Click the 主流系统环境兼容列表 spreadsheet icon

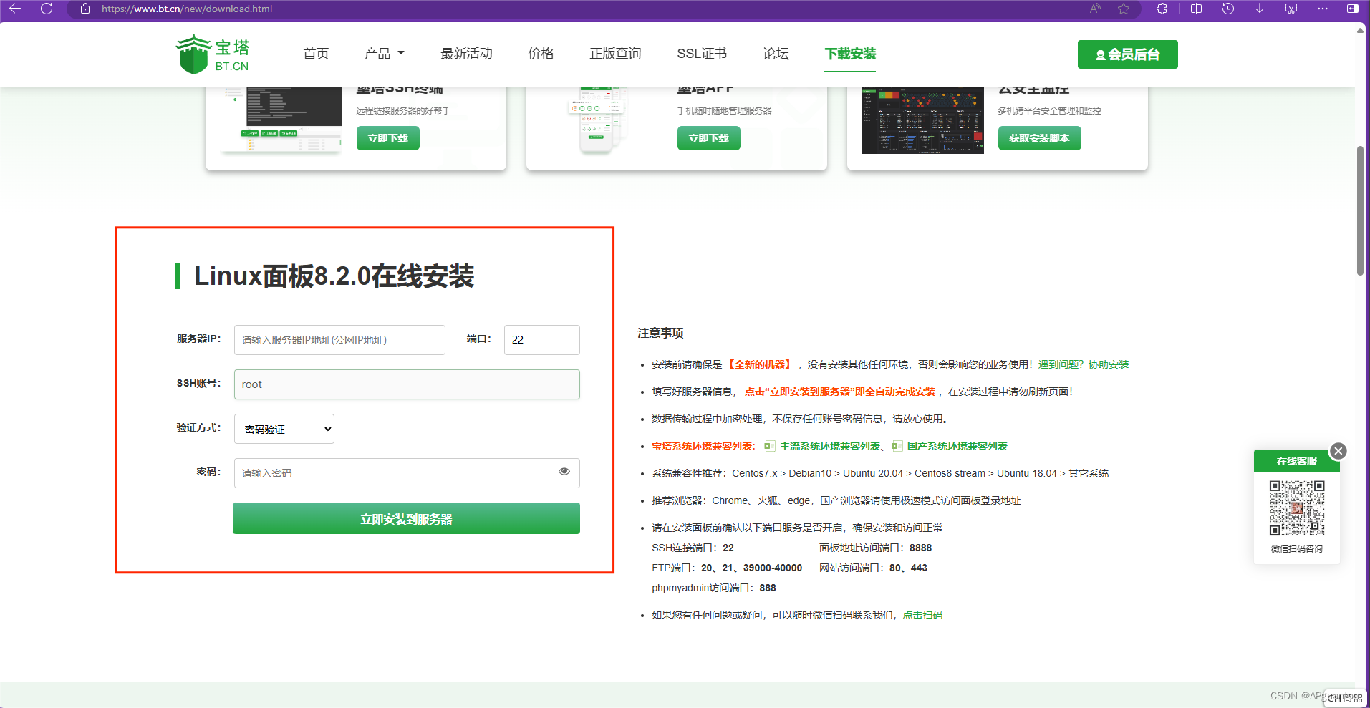pos(769,446)
